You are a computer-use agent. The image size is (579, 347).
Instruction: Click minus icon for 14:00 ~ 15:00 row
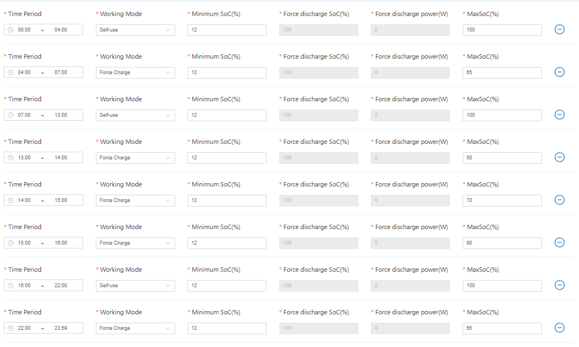pyautogui.click(x=560, y=200)
